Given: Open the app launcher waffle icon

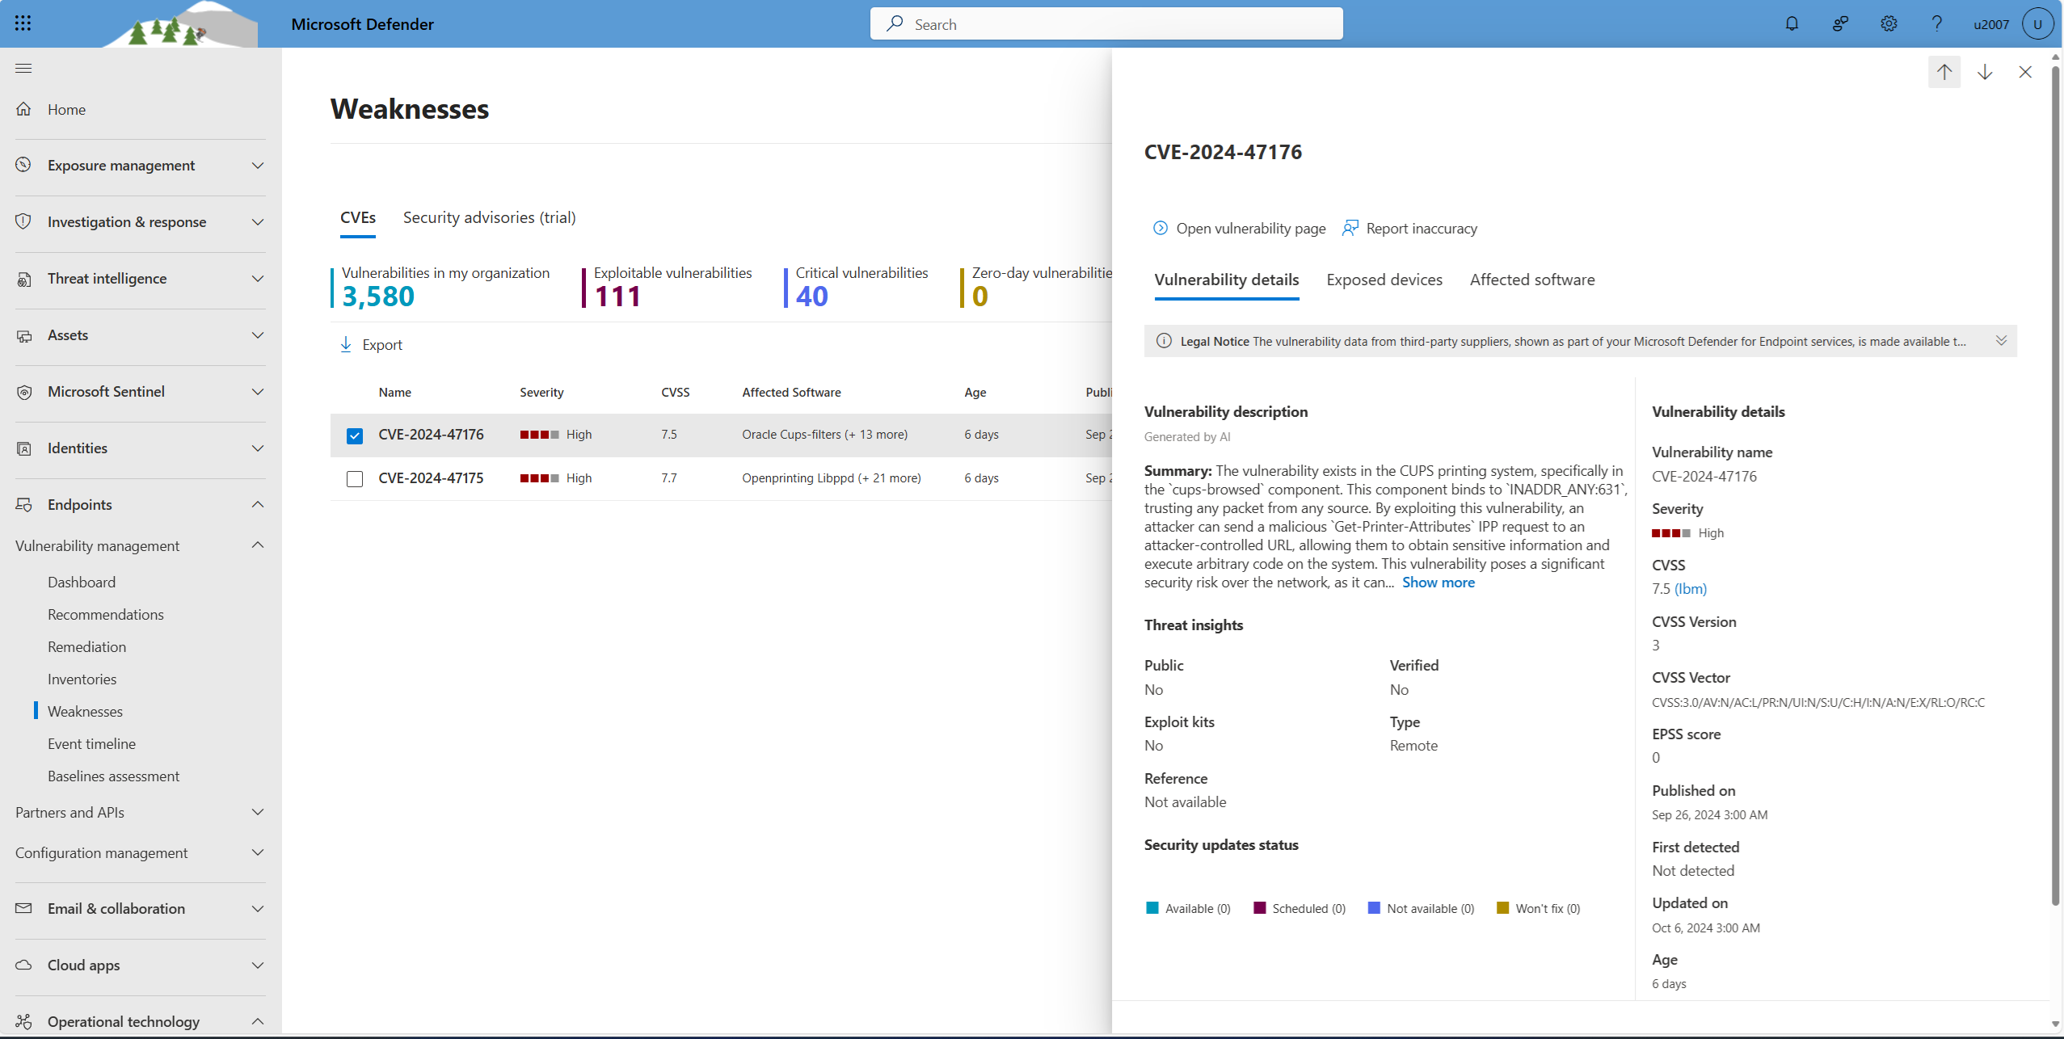Looking at the screenshot, I should 23,23.
